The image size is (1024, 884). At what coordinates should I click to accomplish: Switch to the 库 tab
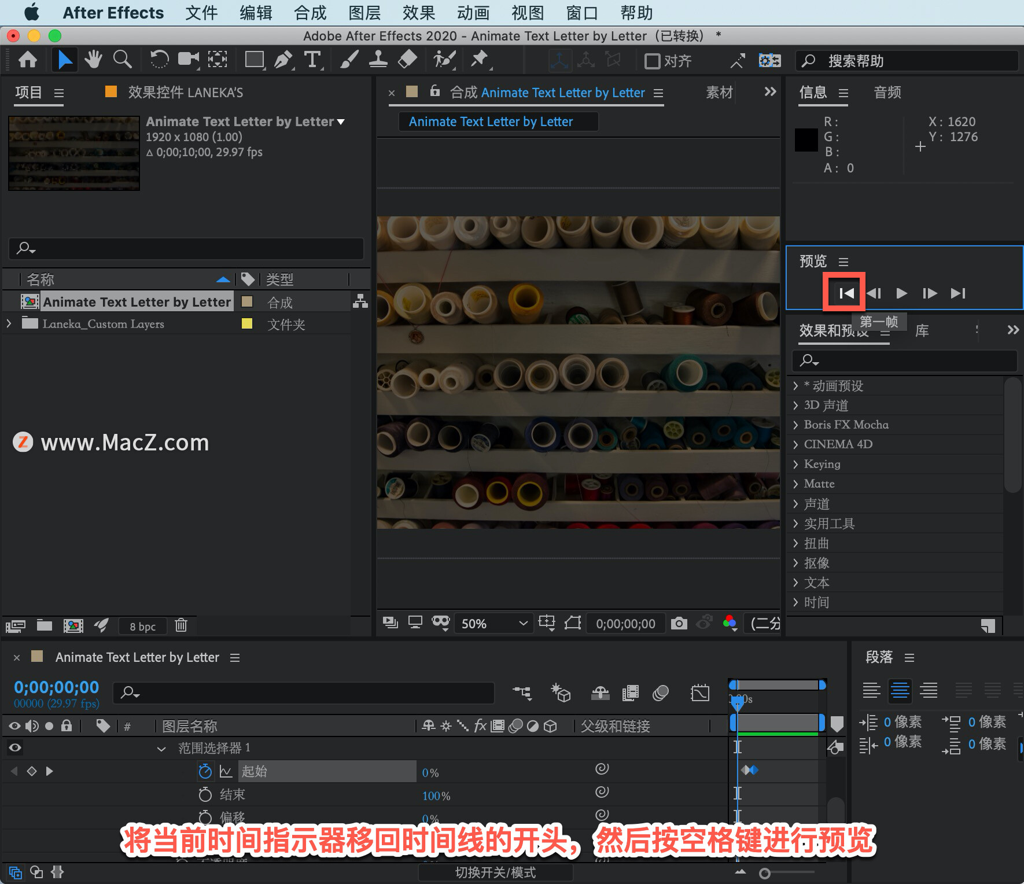922,330
